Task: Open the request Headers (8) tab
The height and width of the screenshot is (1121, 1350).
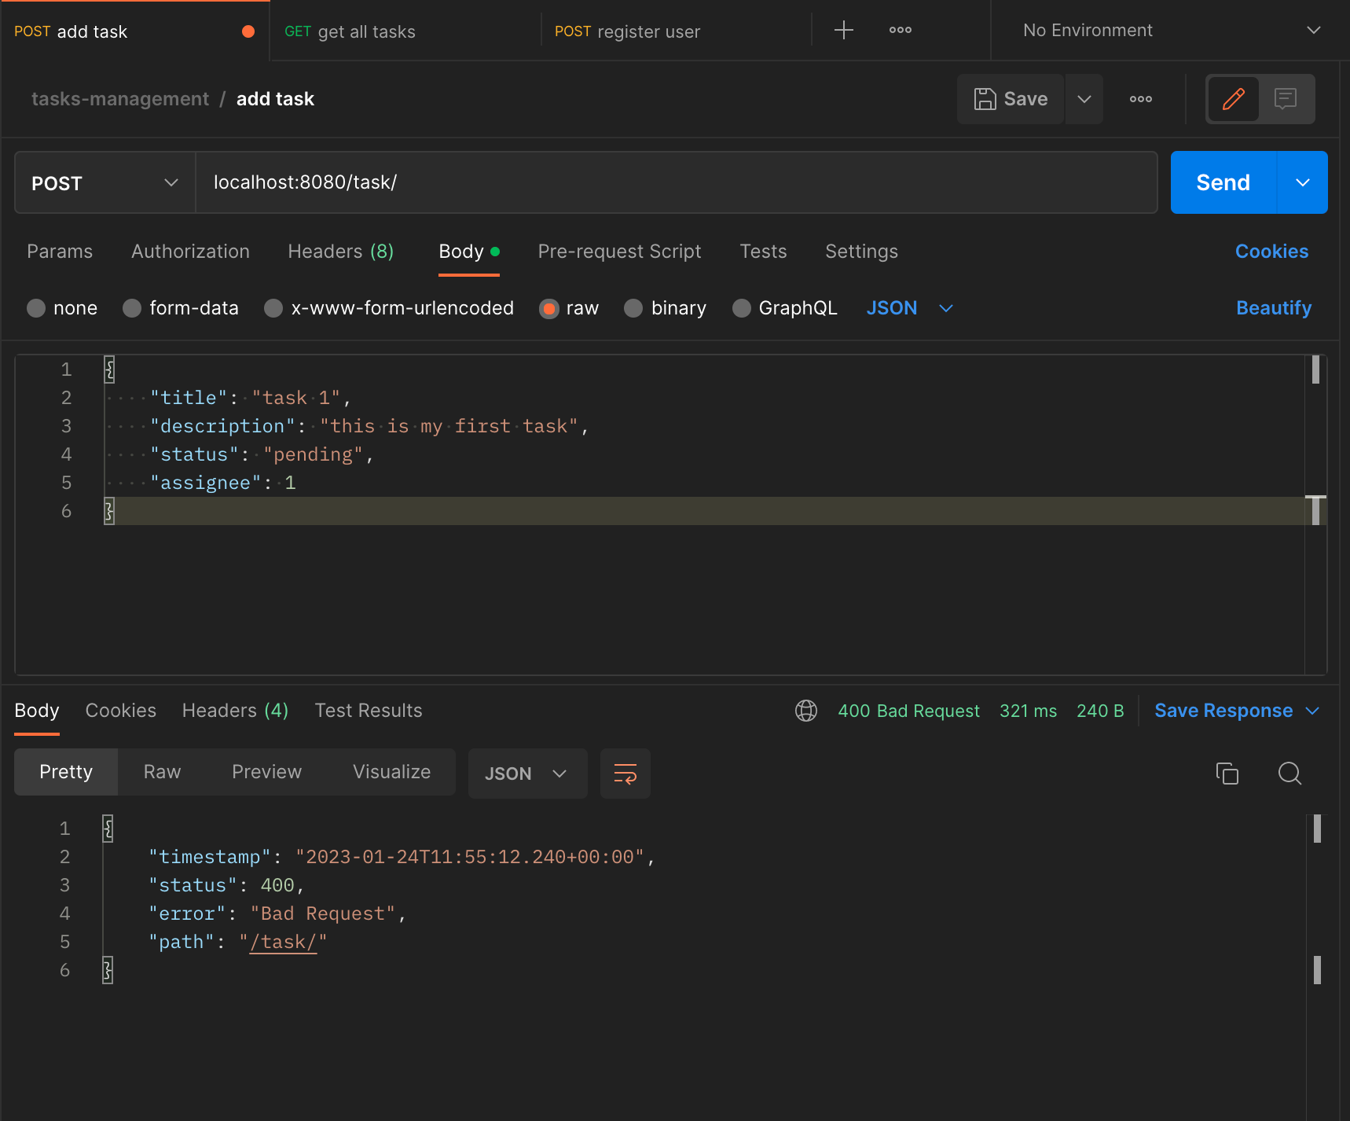Action: tap(341, 252)
